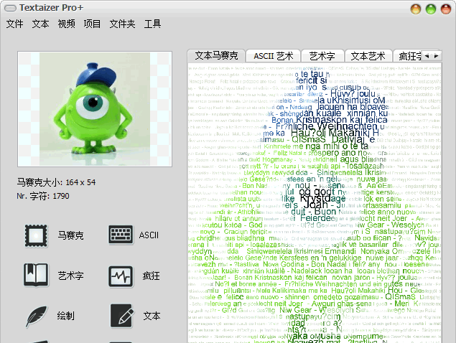The width and height of the screenshot is (456, 343).
Task: Click the Nr. 字符: 1790 text
Action: pos(43,196)
